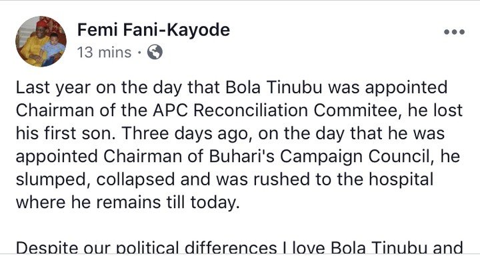Open the three-dot post options menu
This screenshot has height=258, width=480.
click(455, 32)
